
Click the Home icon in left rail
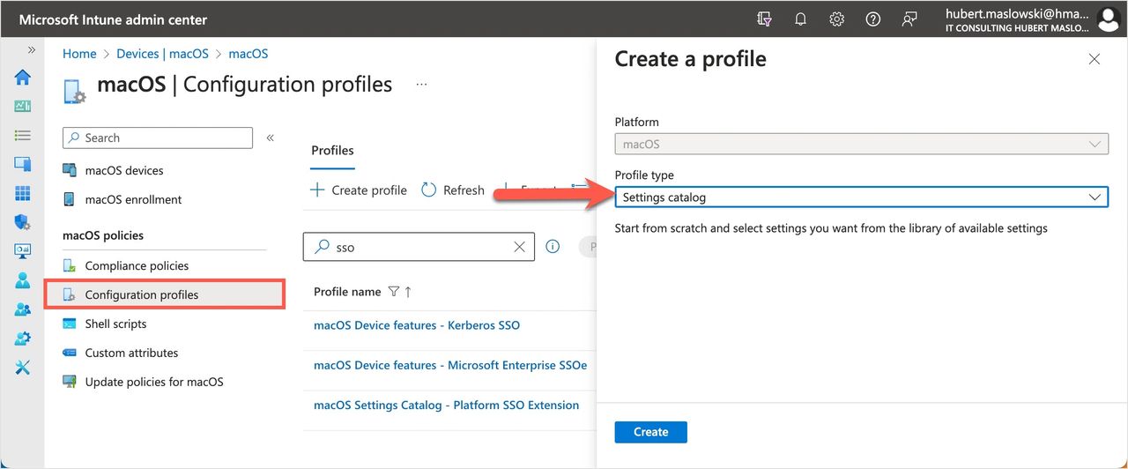coord(23,78)
